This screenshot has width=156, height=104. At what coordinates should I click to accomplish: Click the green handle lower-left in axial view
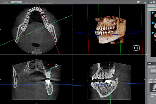pos(29,33)
